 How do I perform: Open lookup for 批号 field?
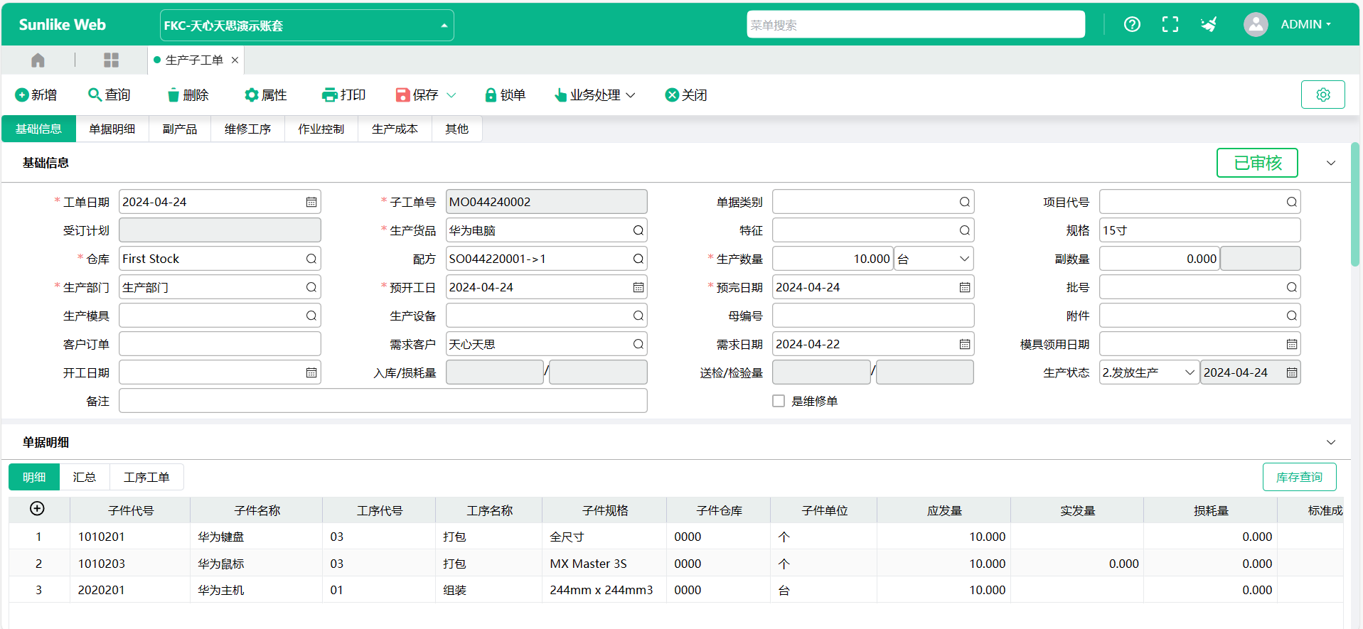pos(1292,287)
